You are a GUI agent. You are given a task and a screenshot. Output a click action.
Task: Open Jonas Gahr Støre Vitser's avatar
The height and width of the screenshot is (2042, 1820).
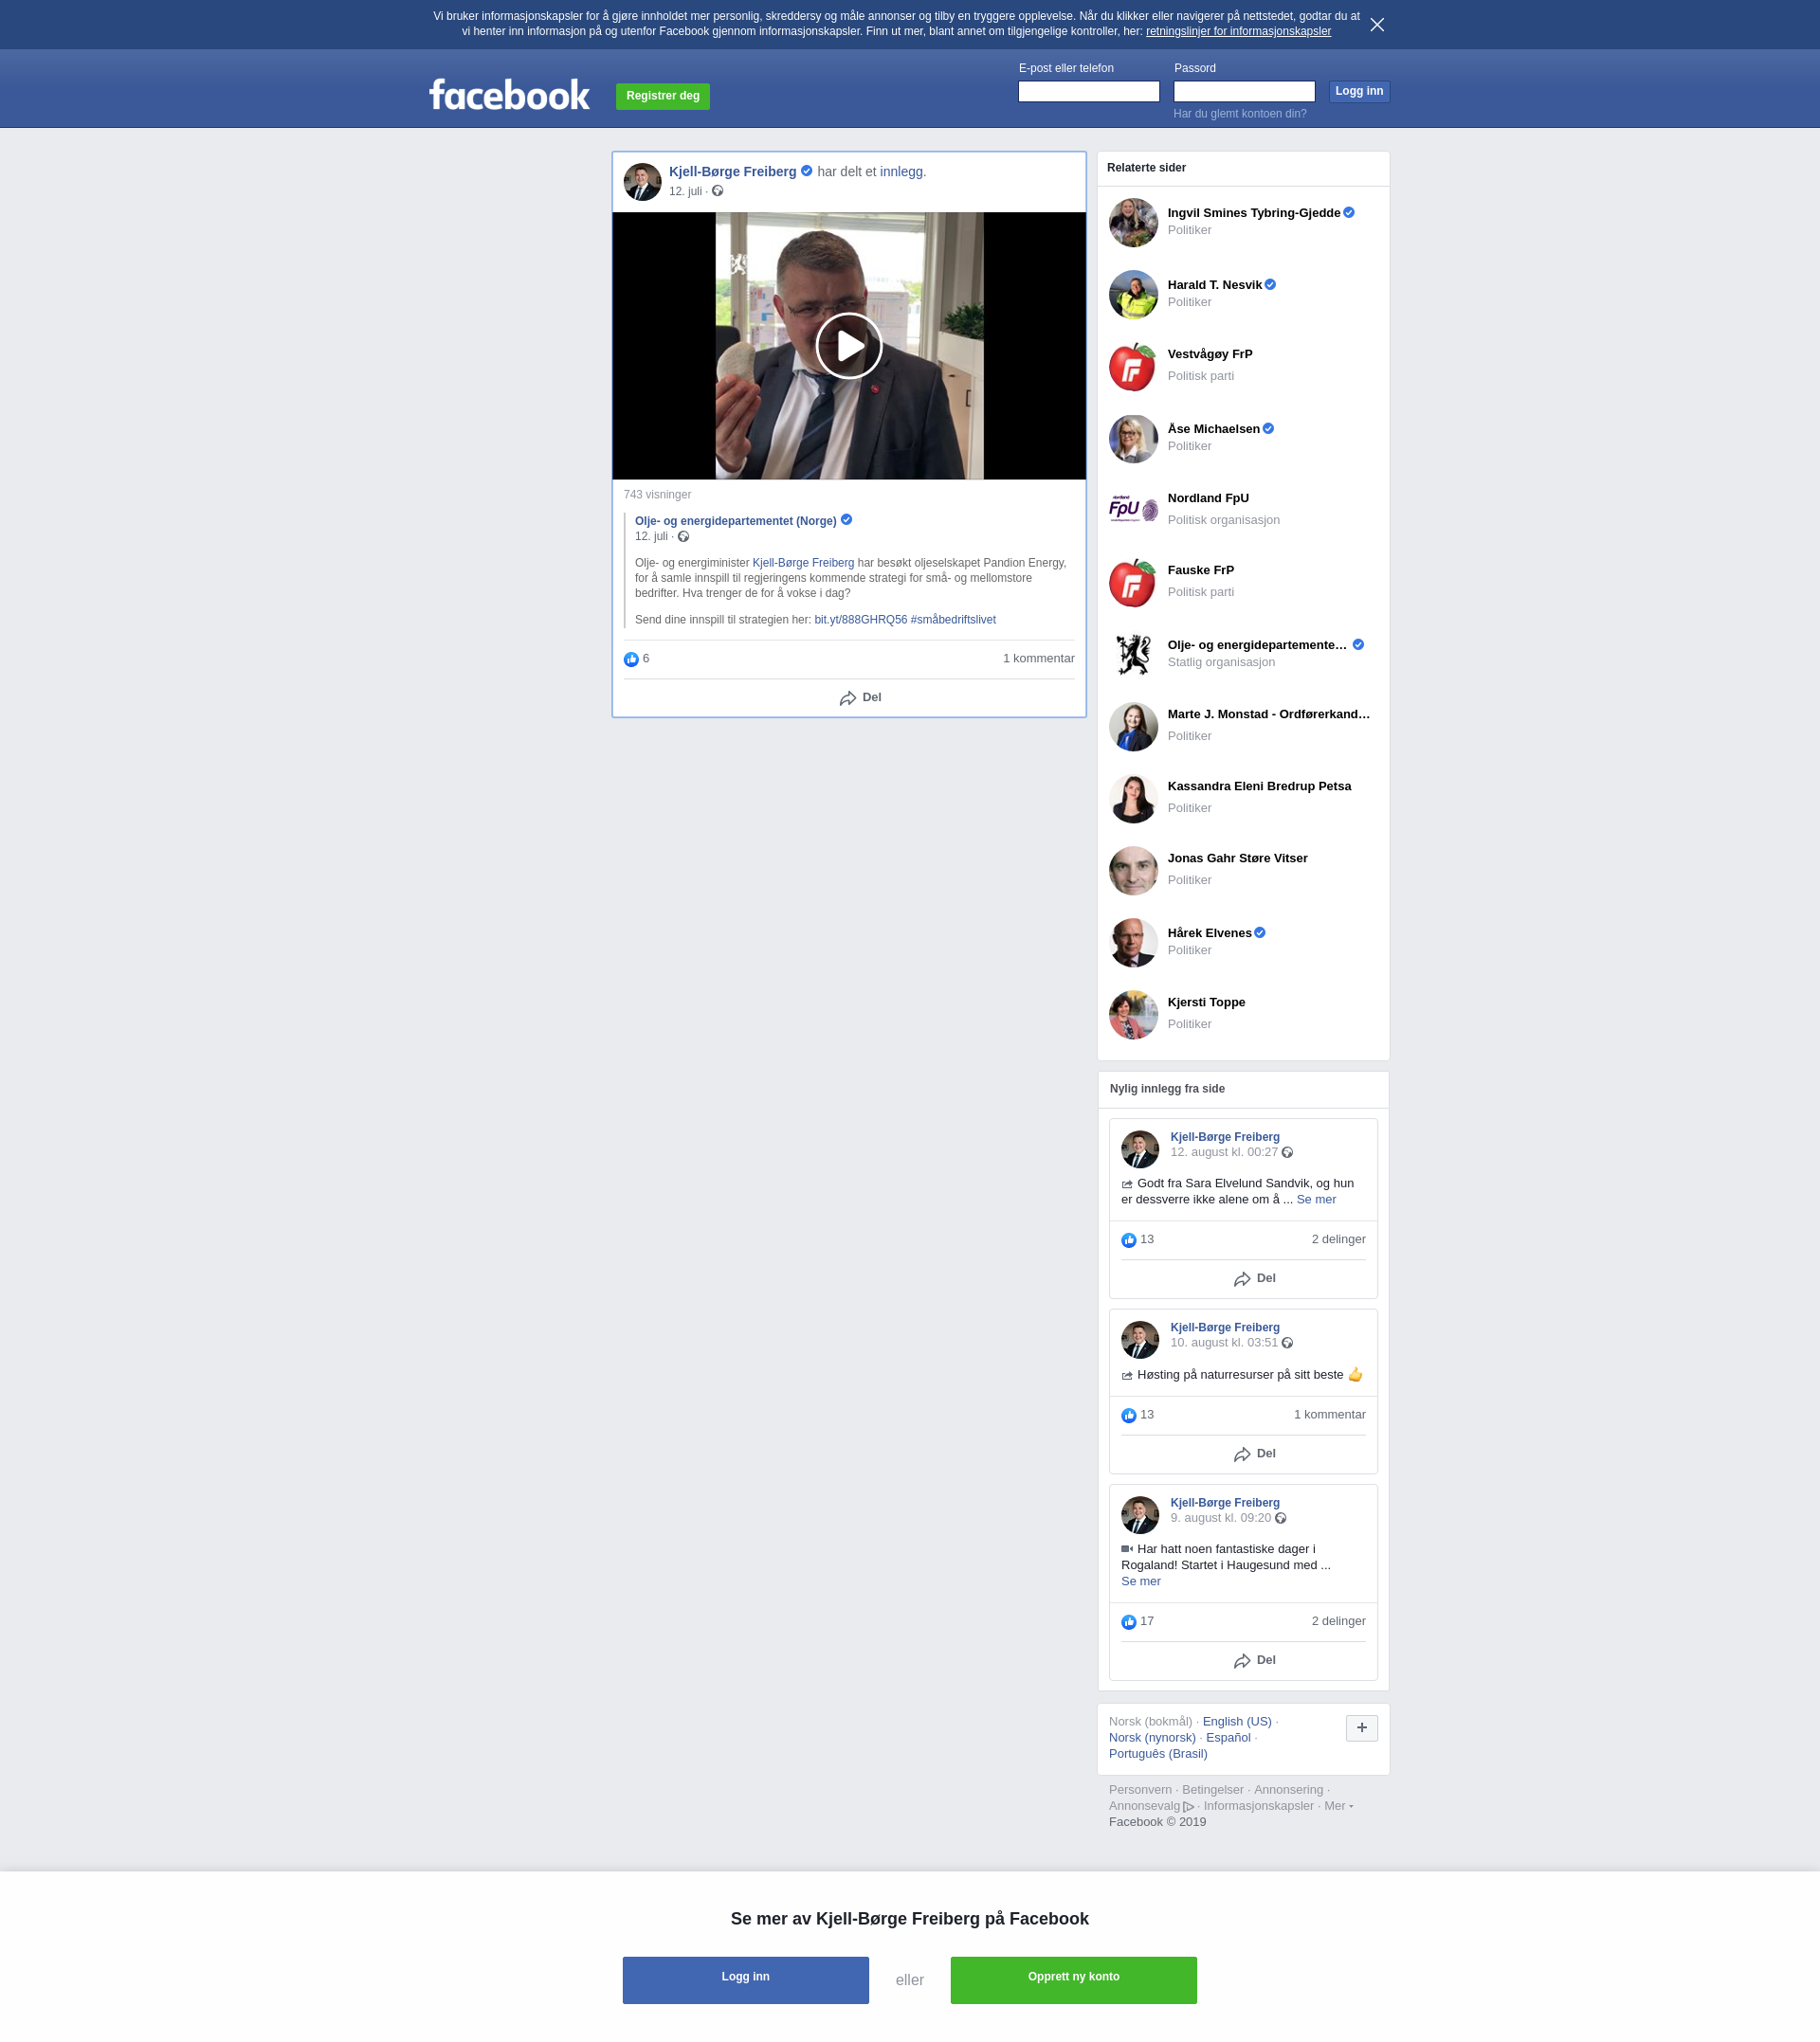1133,870
